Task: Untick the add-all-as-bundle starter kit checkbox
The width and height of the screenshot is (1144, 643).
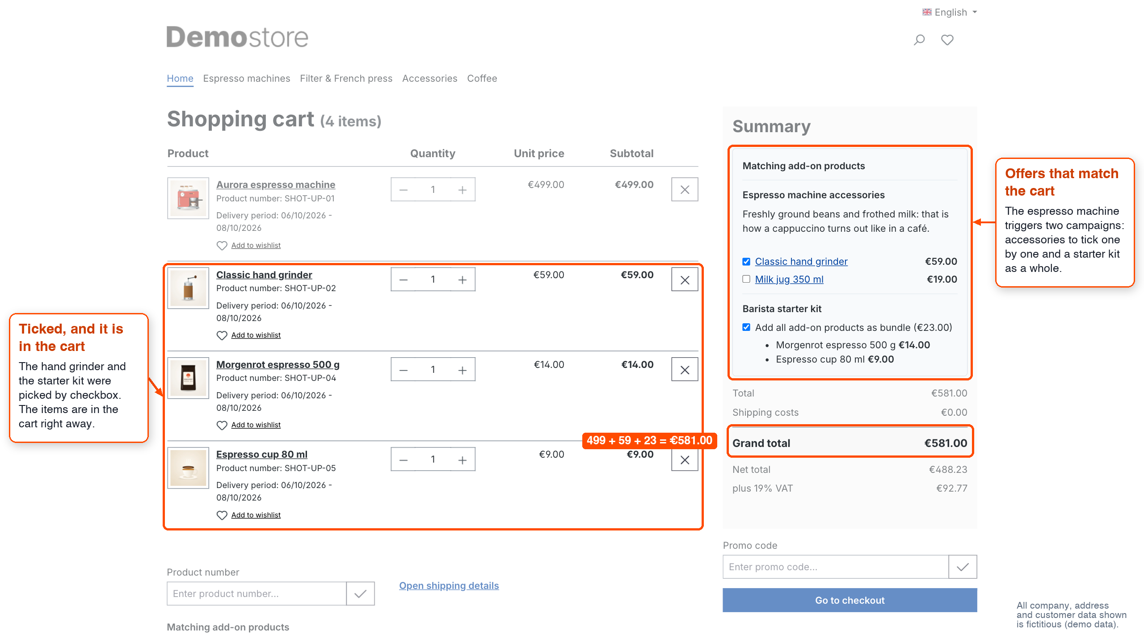Action: pyautogui.click(x=746, y=327)
